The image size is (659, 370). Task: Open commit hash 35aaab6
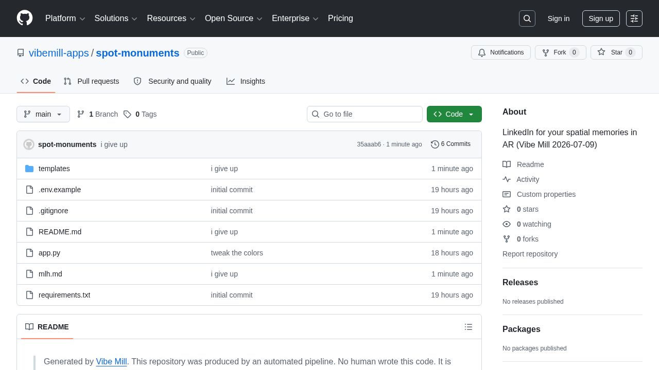tap(369, 144)
